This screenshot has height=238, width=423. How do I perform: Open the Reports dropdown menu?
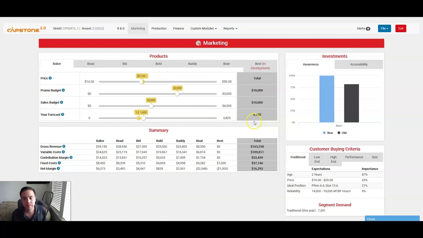230,28
